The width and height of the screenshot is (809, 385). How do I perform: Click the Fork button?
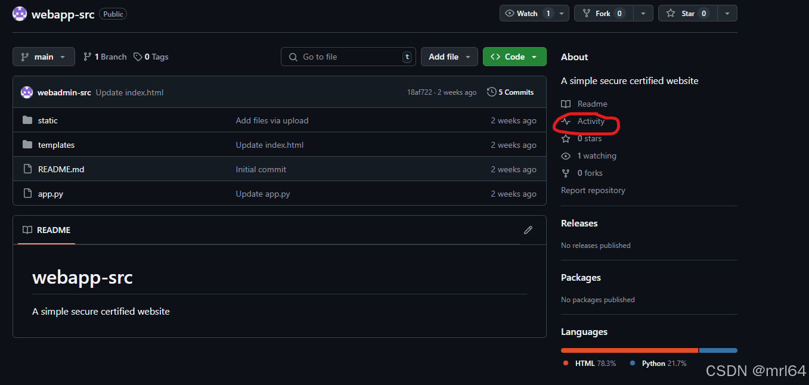coord(603,13)
